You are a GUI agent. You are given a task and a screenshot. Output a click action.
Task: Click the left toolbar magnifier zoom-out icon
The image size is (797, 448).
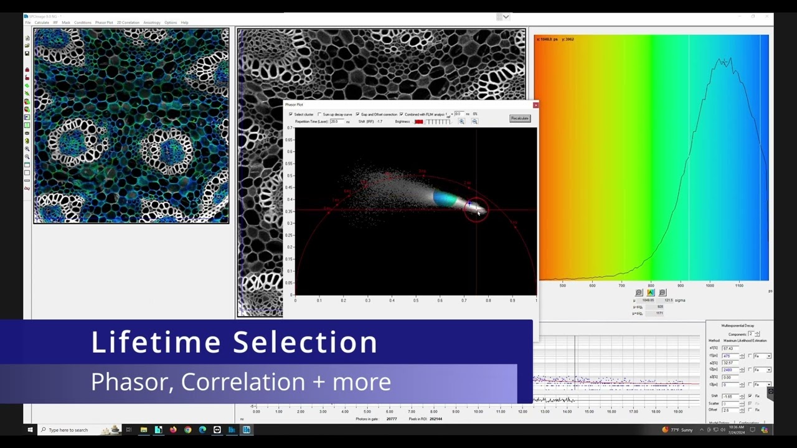(x=27, y=157)
